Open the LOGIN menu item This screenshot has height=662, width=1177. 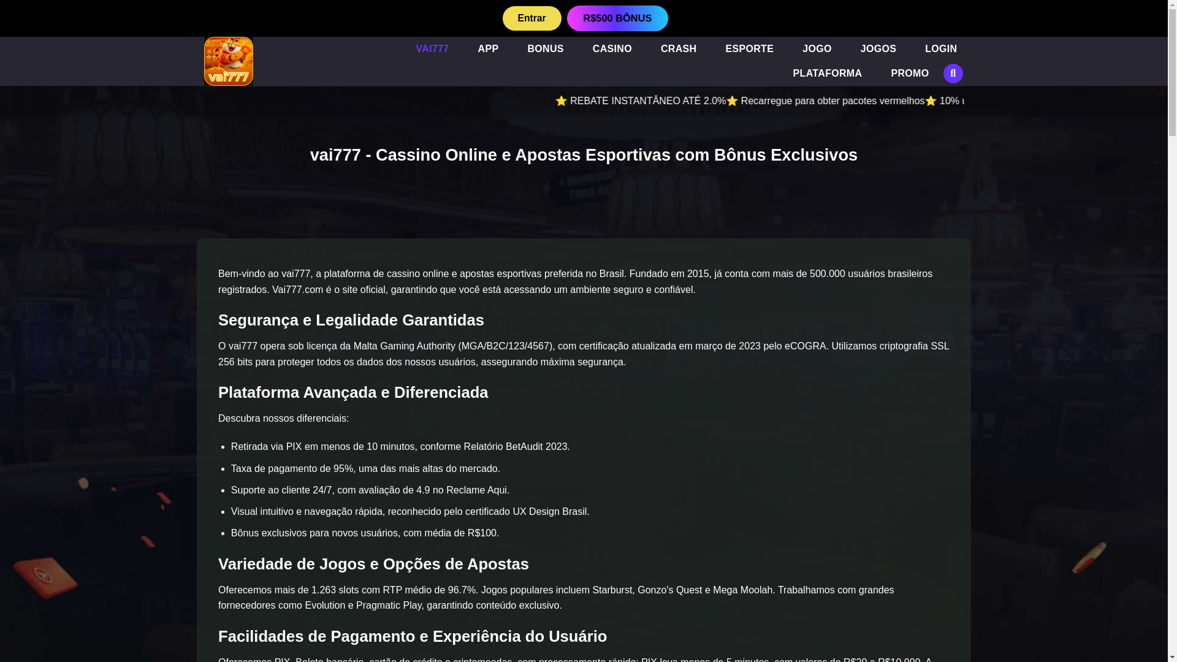point(940,49)
